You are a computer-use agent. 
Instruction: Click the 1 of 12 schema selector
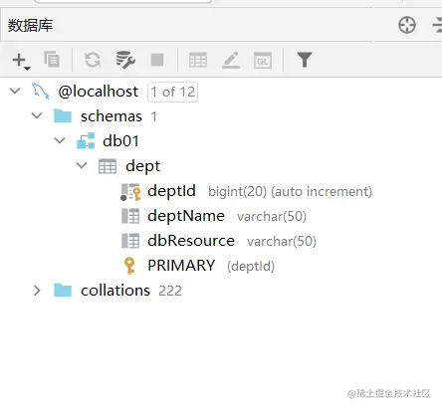[x=173, y=92]
